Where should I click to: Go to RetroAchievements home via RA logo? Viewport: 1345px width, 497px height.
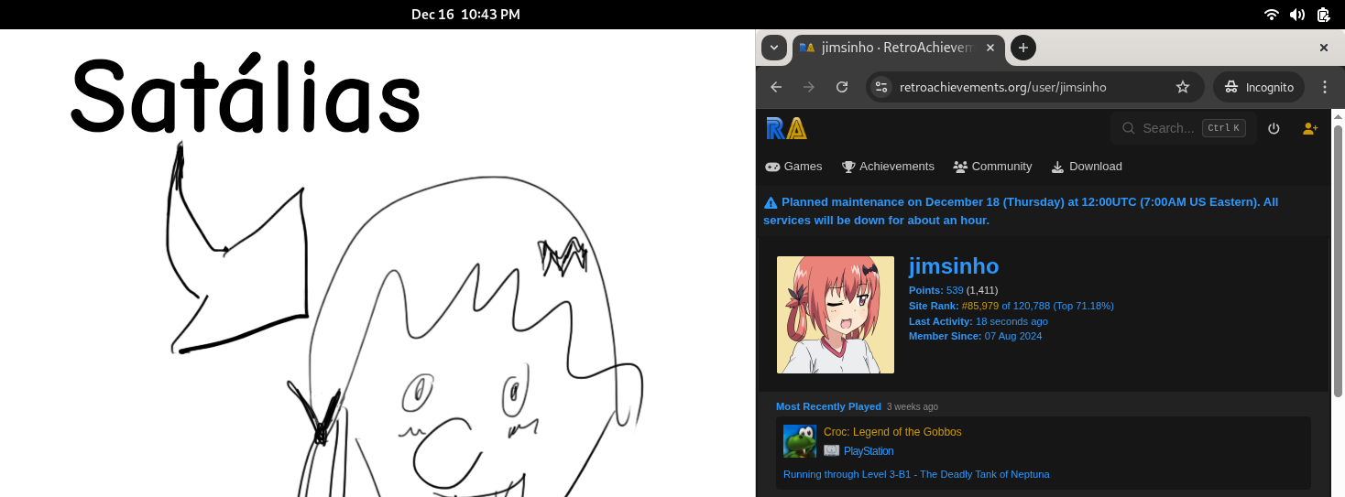787,128
